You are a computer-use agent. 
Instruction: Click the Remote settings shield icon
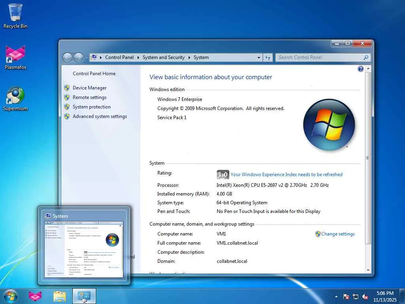[67, 97]
